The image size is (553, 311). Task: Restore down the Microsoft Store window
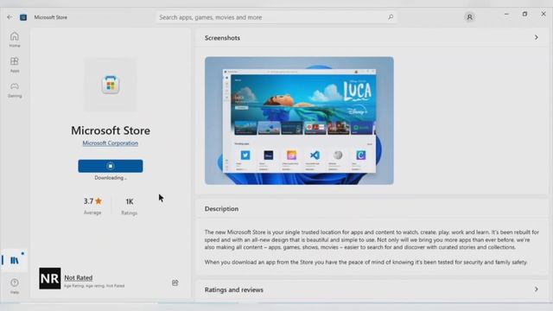click(524, 14)
